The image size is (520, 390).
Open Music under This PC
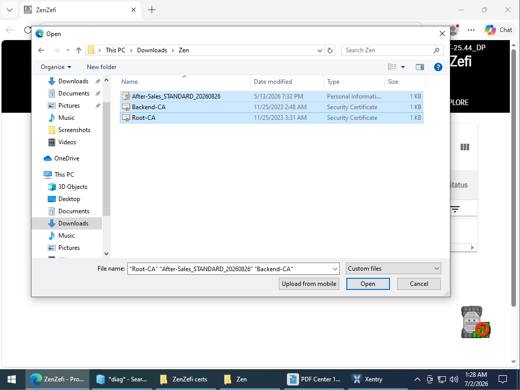[x=67, y=236]
